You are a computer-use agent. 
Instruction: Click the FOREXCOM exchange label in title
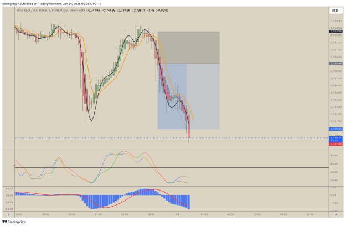60,10
